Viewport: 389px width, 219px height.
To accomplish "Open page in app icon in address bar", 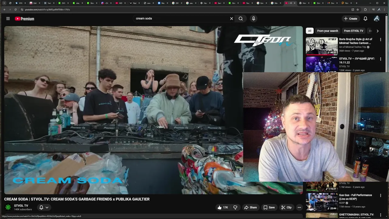I will (353, 9).
